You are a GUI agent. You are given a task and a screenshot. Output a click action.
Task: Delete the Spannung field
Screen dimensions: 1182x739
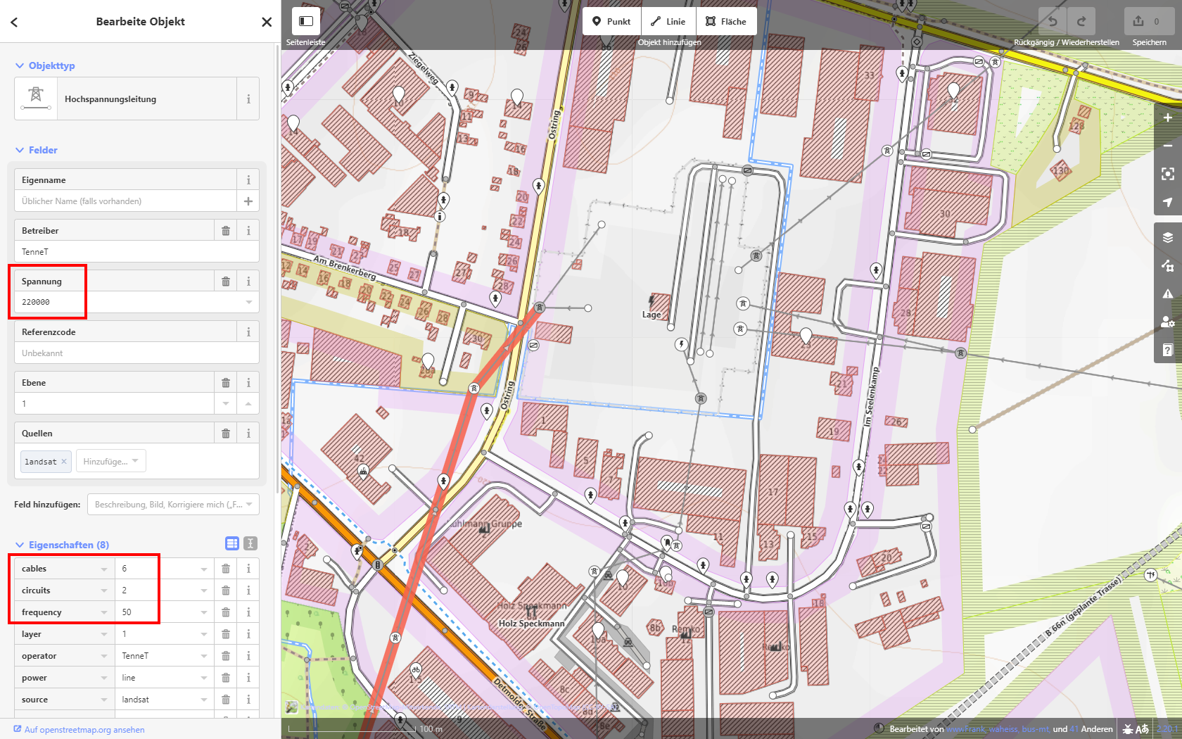tap(226, 282)
